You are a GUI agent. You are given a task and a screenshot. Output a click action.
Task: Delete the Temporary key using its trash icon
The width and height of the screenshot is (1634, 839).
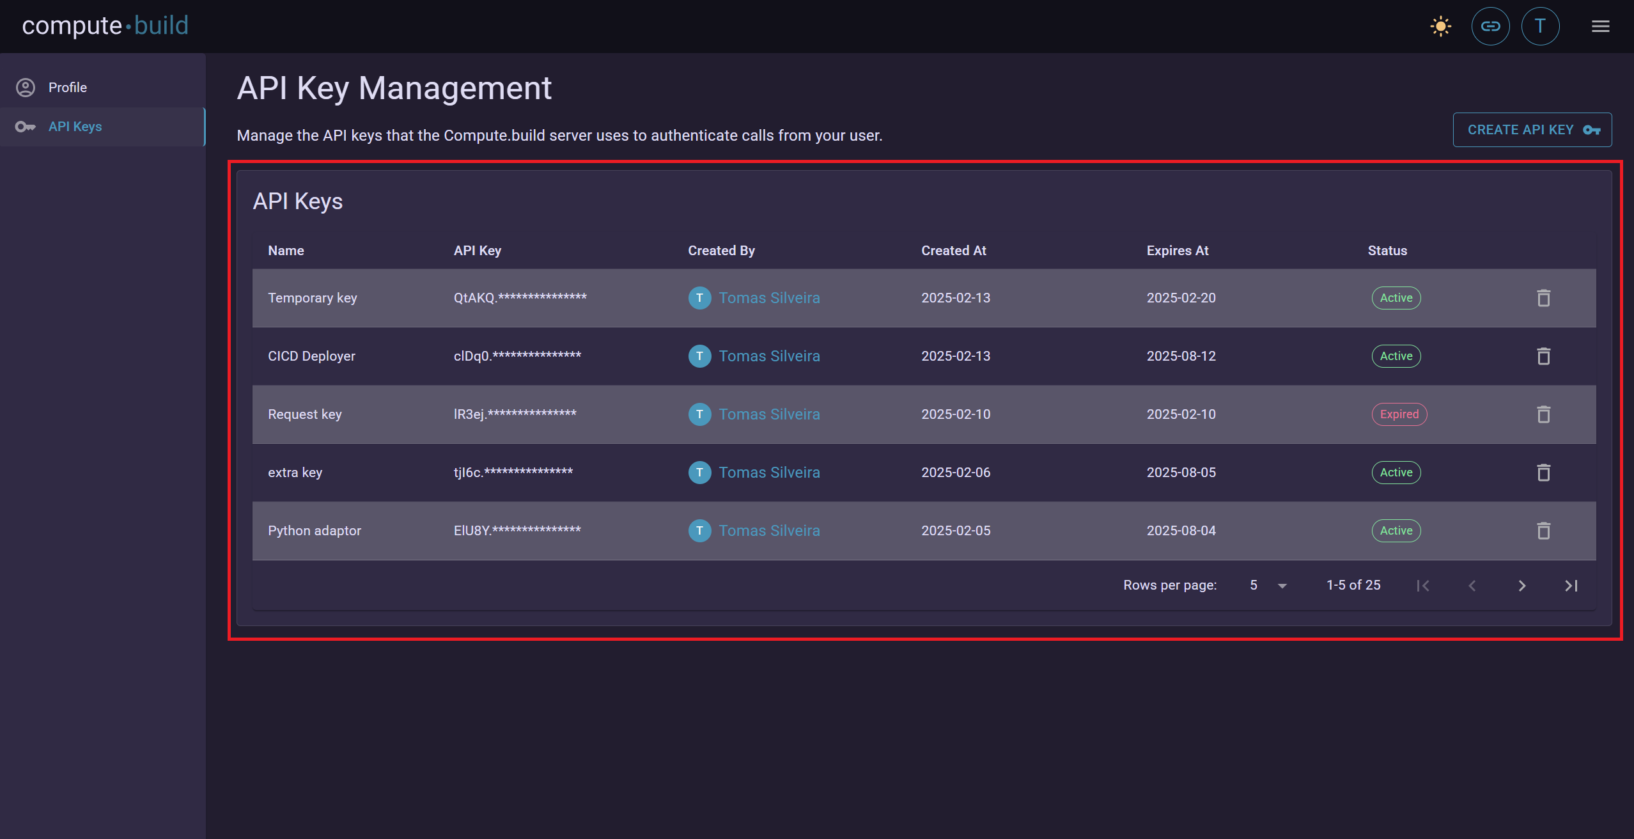1543,298
